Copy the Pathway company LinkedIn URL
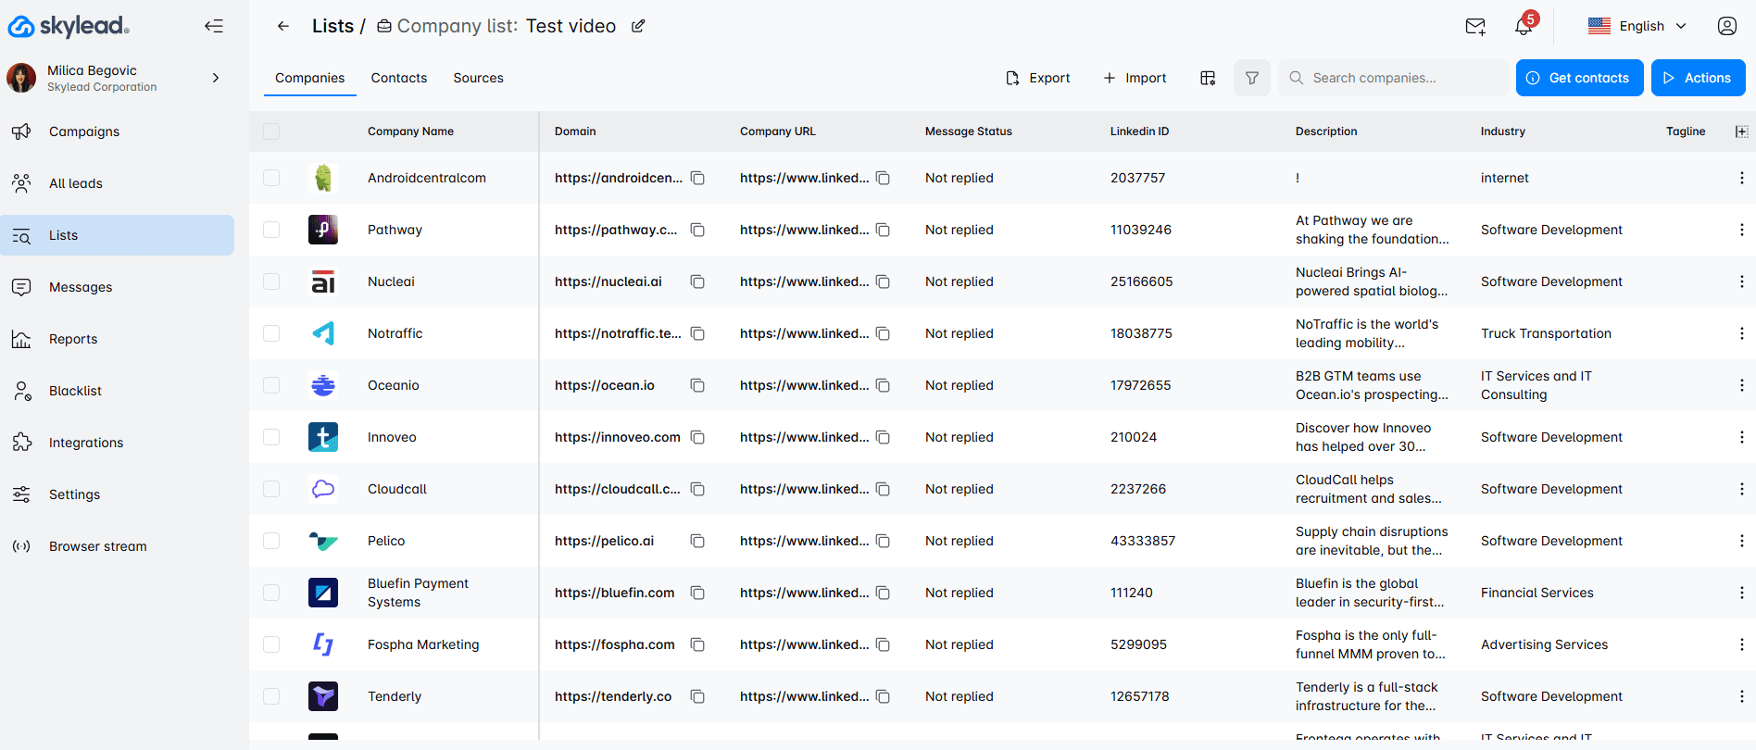This screenshot has width=1756, height=750. tap(884, 230)
